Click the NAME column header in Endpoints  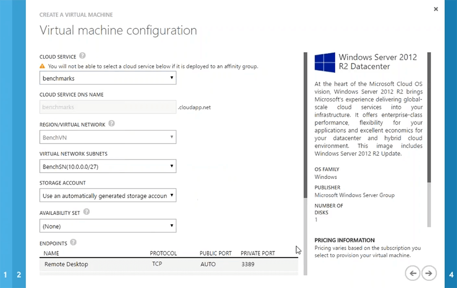click(x=51, y=253)
